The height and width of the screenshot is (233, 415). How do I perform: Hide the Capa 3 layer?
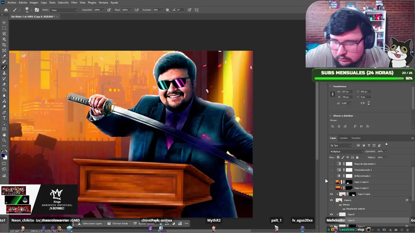pos(331,200)
